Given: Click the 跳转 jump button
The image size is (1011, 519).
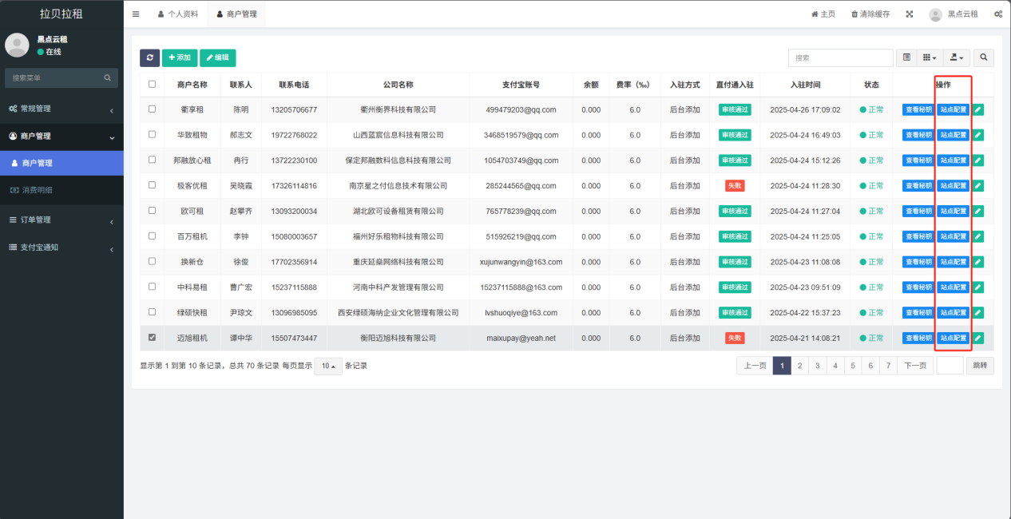Looking at the screenshot, I should (x=980, y=366).
